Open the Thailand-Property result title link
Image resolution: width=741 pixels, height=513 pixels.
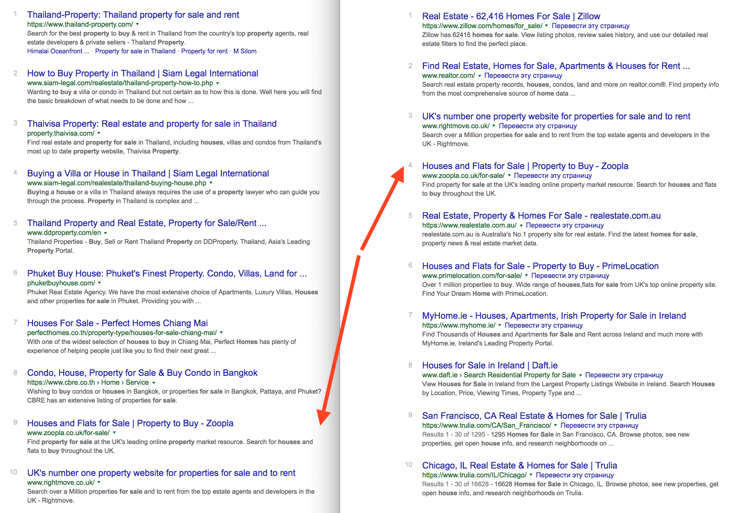click(x=133, y=15)
